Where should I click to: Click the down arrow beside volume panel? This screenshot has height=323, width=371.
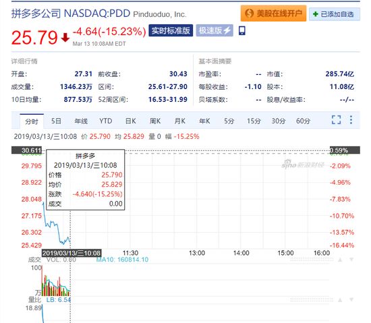pos(351,260)
